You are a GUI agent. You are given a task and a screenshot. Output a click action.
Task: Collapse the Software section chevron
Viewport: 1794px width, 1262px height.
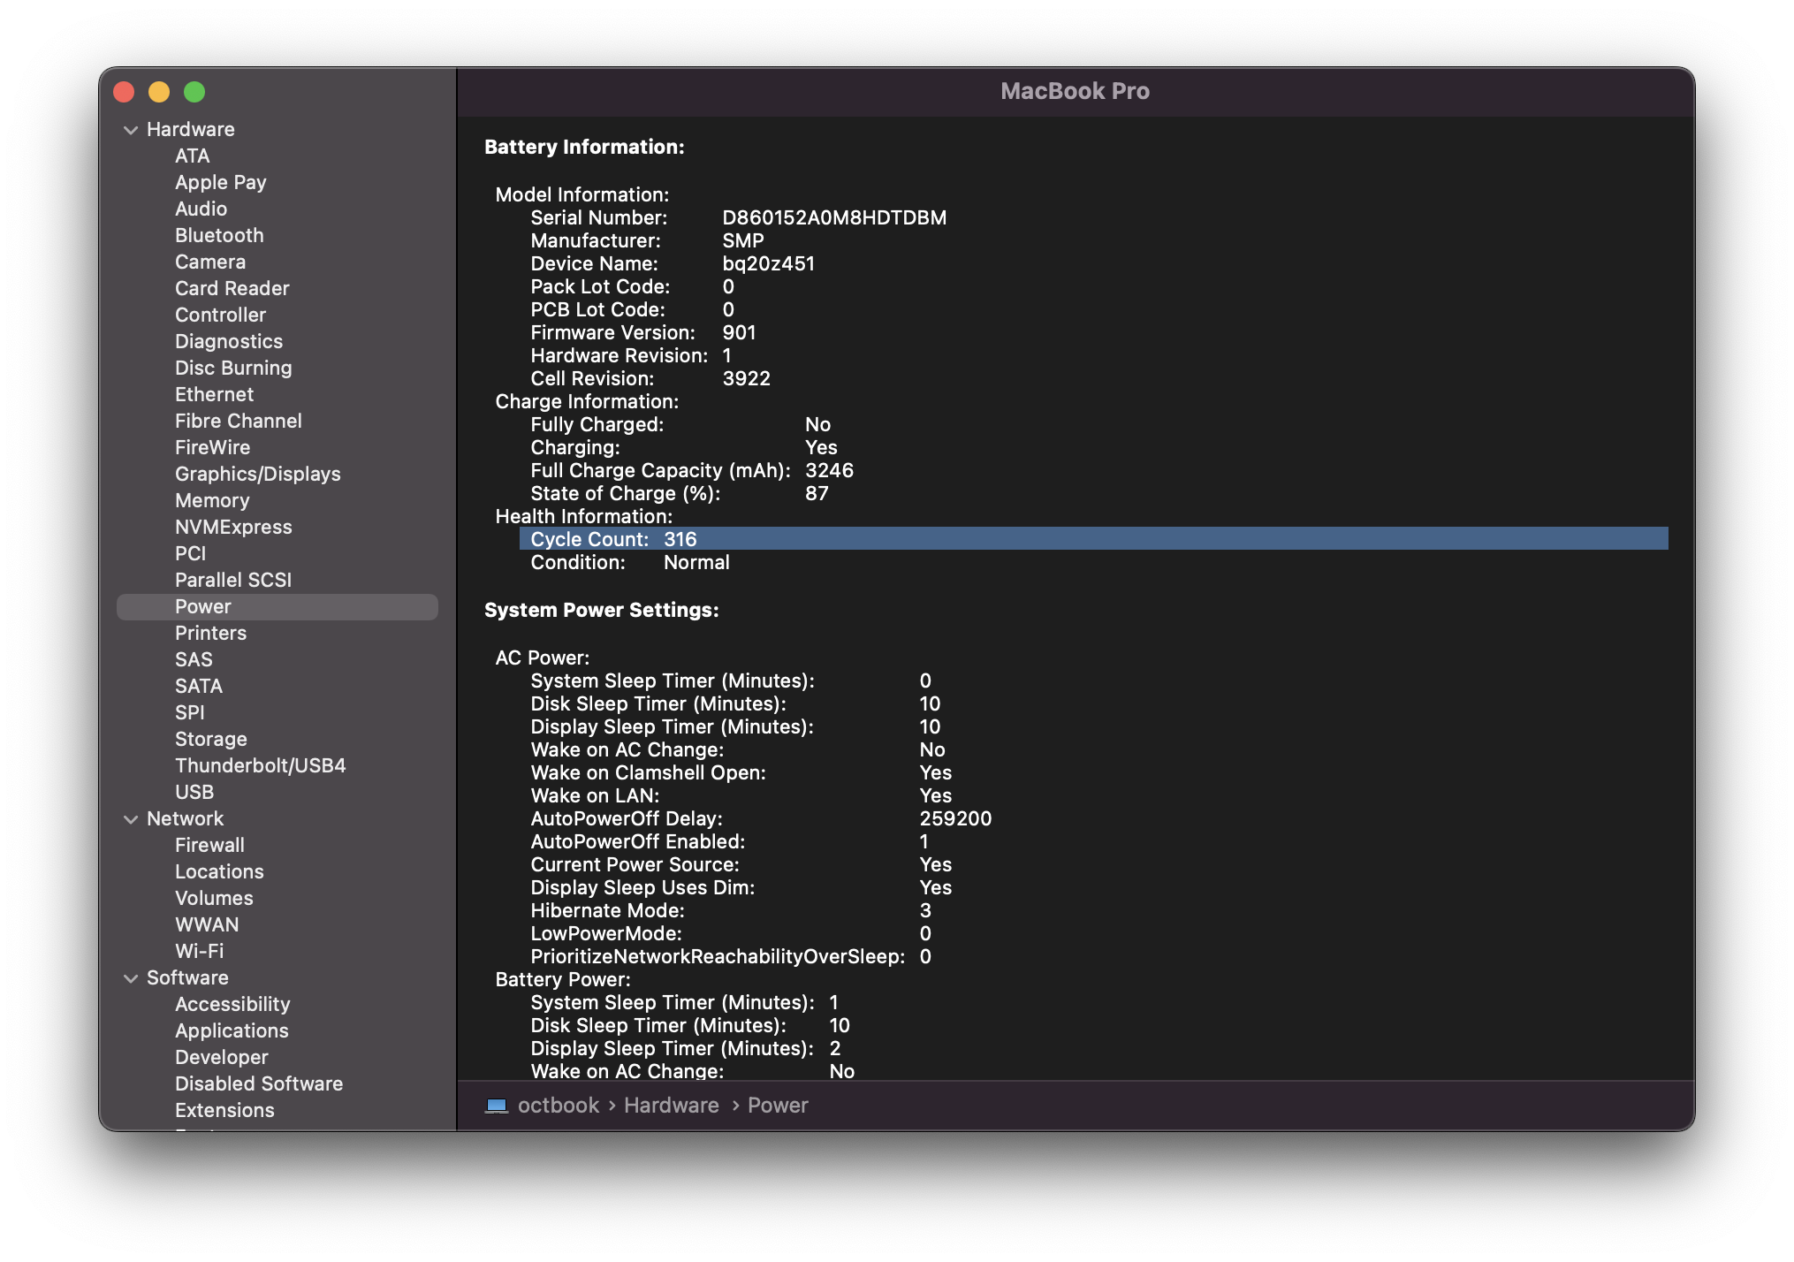[131, 978]
